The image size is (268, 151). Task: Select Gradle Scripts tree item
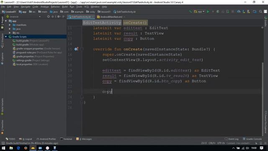19,36
